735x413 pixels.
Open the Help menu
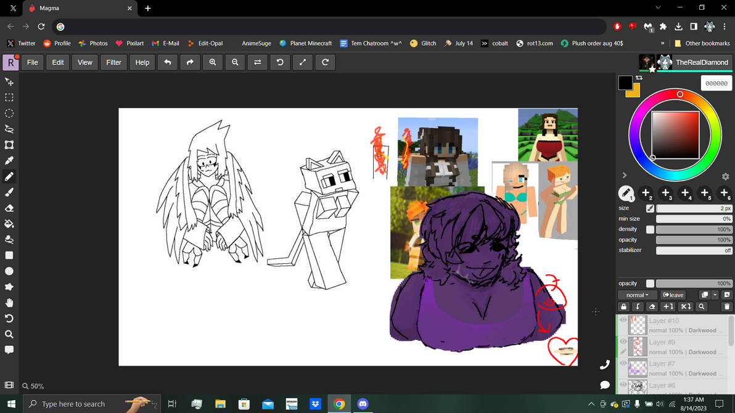pyautogui.click(x=142, y=62)
